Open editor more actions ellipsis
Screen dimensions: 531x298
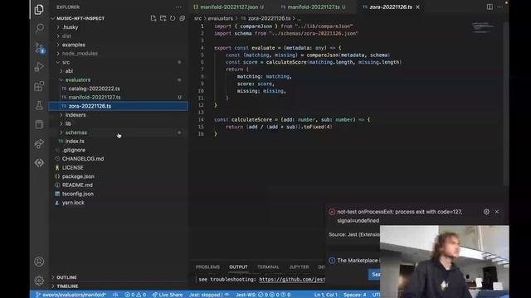pos(500,7)
